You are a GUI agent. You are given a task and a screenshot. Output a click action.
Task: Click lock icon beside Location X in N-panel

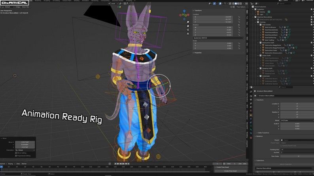pos(239,17)
